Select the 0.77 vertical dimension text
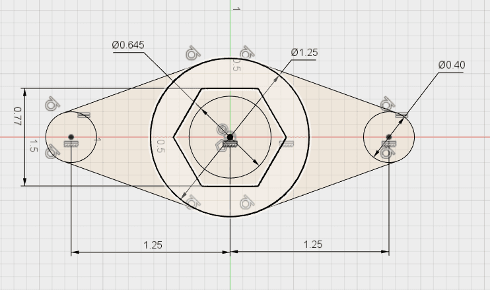 coord(17,117)
